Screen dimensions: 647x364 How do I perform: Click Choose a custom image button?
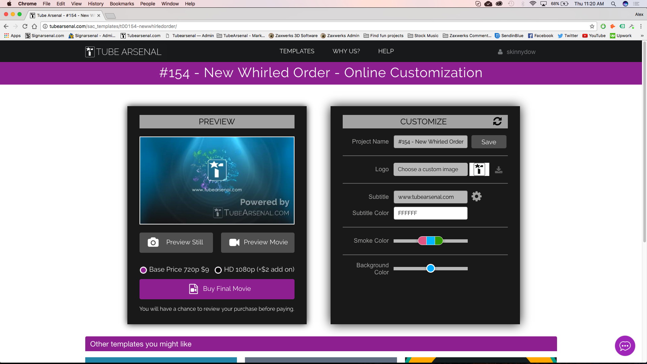[x=430, y=169]
